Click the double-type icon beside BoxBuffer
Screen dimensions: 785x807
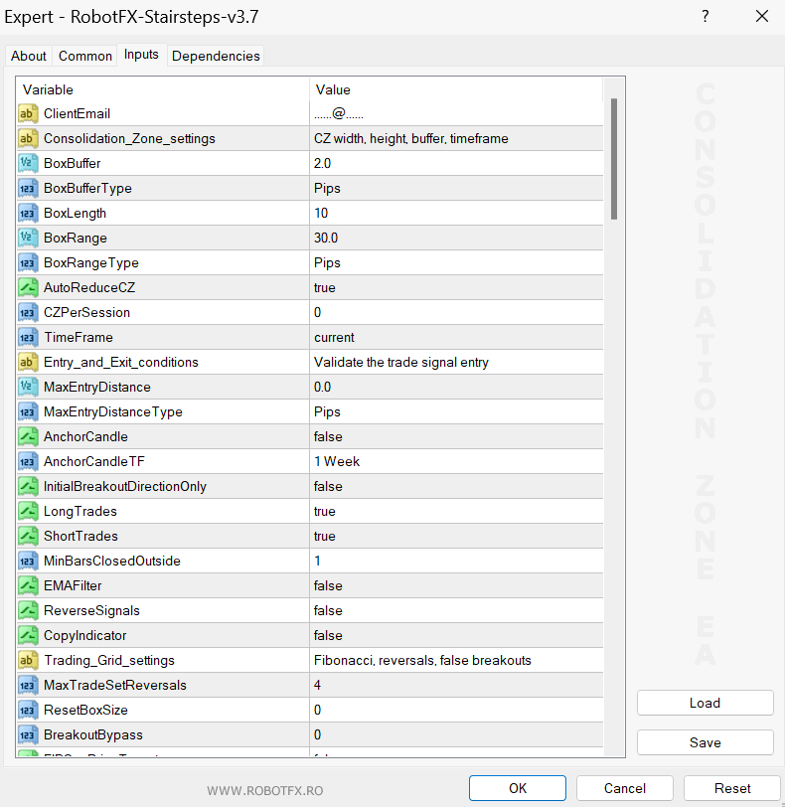(28, 163)
